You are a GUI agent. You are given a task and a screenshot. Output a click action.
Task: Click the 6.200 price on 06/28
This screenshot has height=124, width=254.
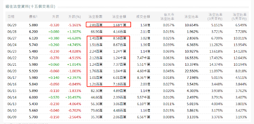(34, 32)
